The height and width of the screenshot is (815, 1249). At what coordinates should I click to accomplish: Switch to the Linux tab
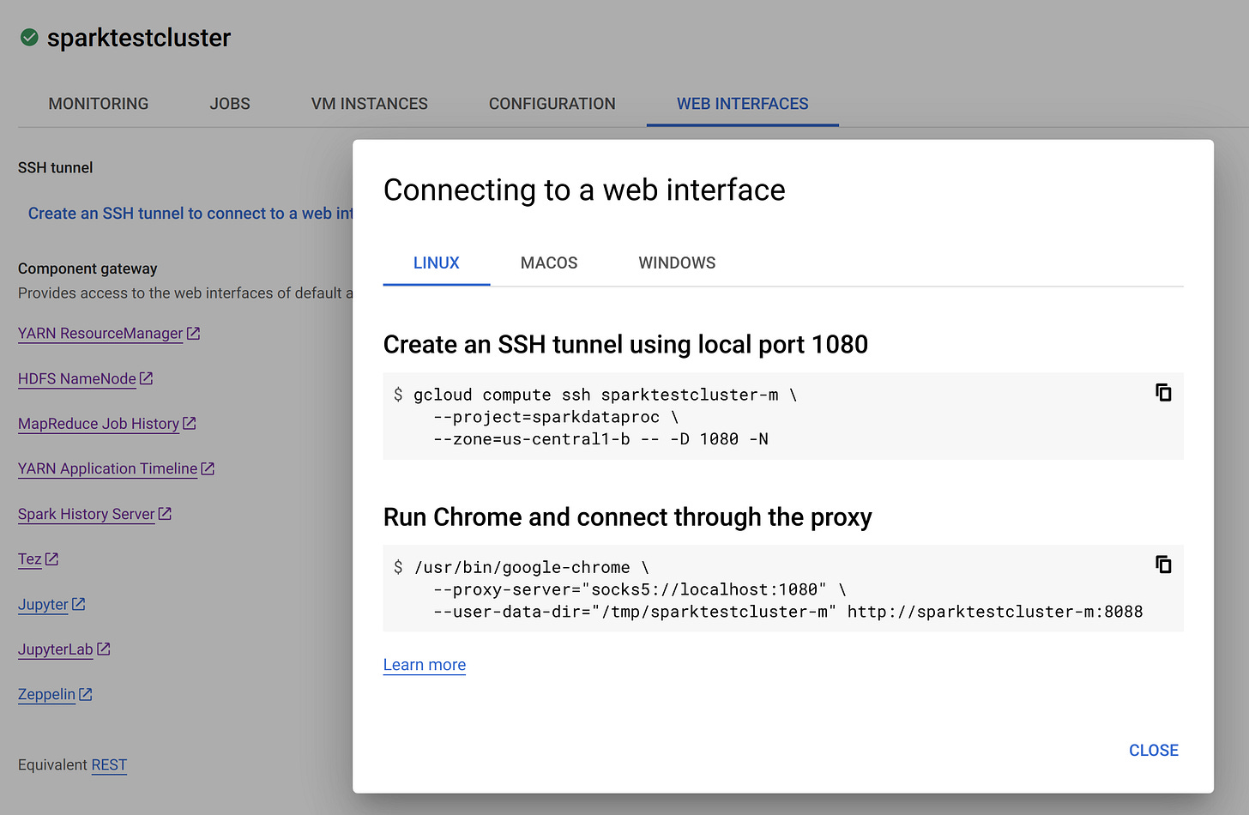click(437, 263)
